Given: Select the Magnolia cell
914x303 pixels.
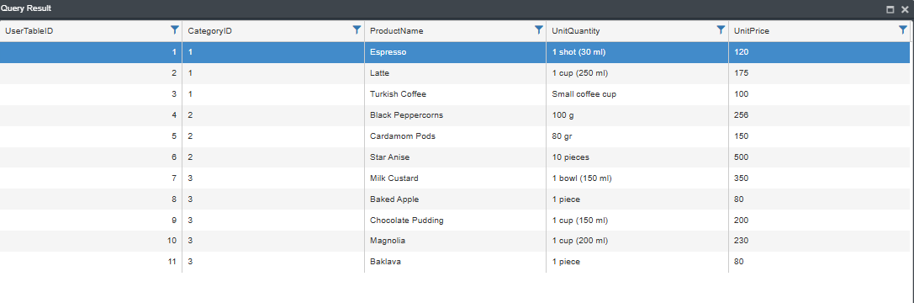Looking at the screenshot, I should tap(455, 241).
